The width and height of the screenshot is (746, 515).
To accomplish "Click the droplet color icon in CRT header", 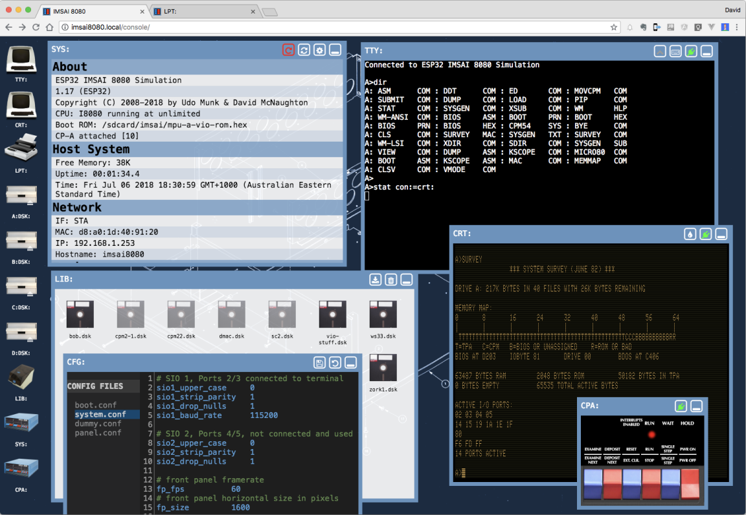I will [x=690, y=234].
